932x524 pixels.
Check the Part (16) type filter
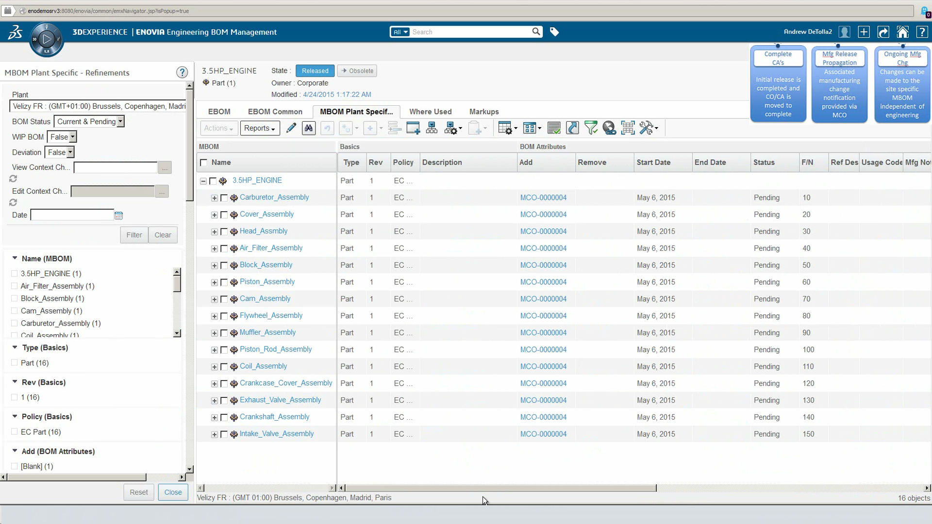[15, 363]
